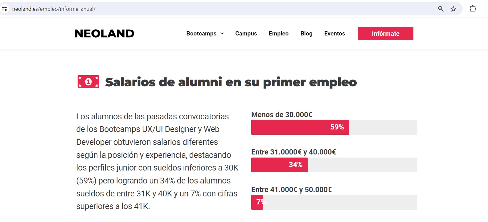Image resolution: width=488 pixels, height=222 pixels.
Task: Click the 7% salary progress bar
Action: click(334, 202)
